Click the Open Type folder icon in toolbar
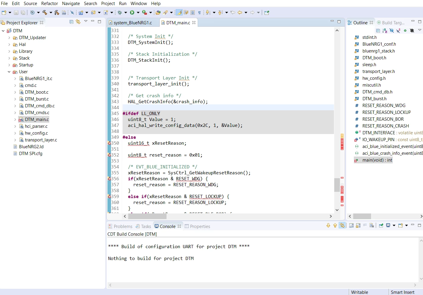This screenshot has height=295, width=423. [x=158, y=12]
